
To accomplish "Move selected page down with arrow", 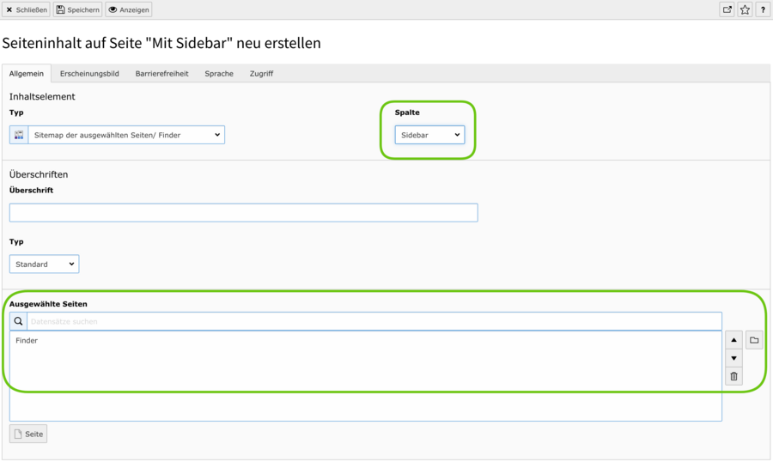I will click(733, 358).
